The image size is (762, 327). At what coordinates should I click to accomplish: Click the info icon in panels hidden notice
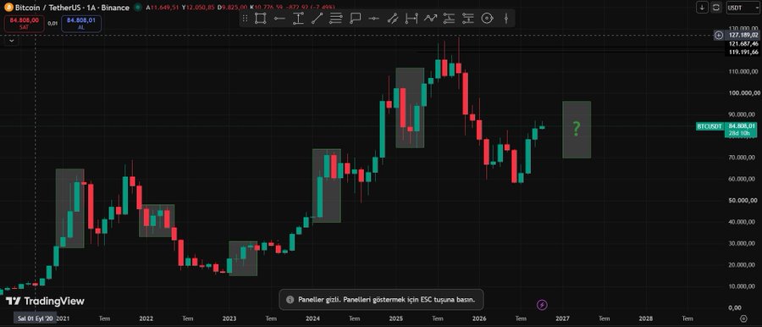290,300
